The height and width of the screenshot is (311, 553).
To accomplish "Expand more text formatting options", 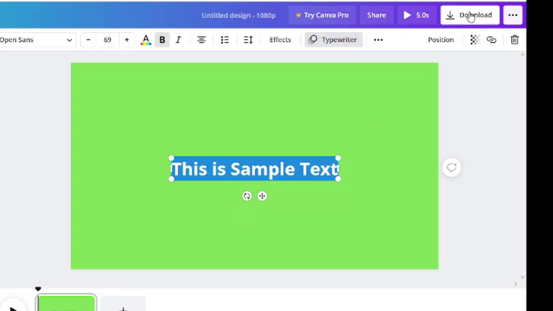I will click(378, 39).
